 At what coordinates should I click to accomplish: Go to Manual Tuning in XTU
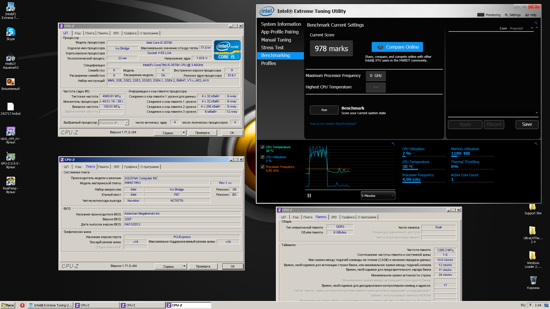coord(276,40)
